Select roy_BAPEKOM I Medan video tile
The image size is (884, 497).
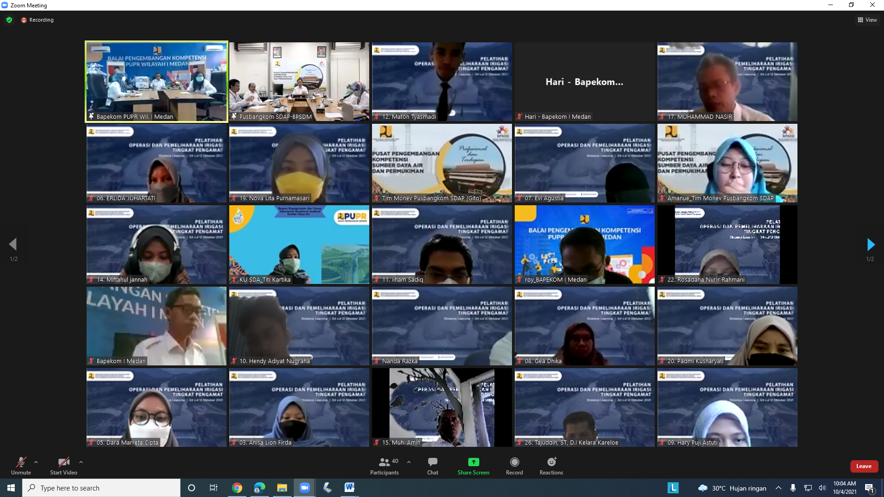(585, 244)
